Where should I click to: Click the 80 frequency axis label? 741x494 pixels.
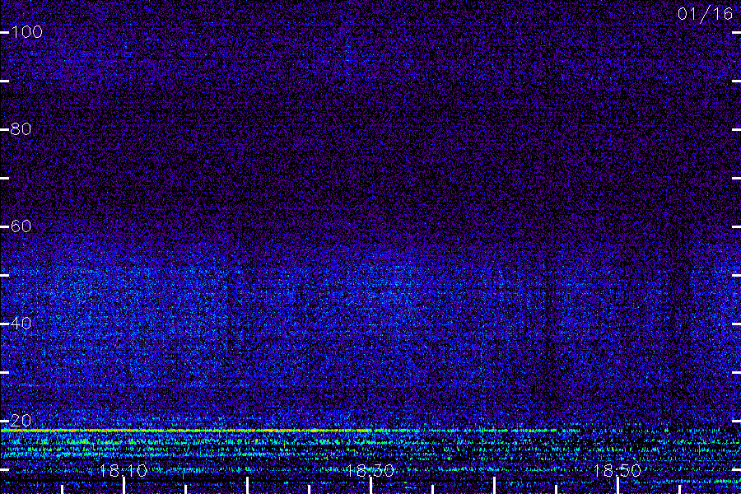(x=21, y=129)
